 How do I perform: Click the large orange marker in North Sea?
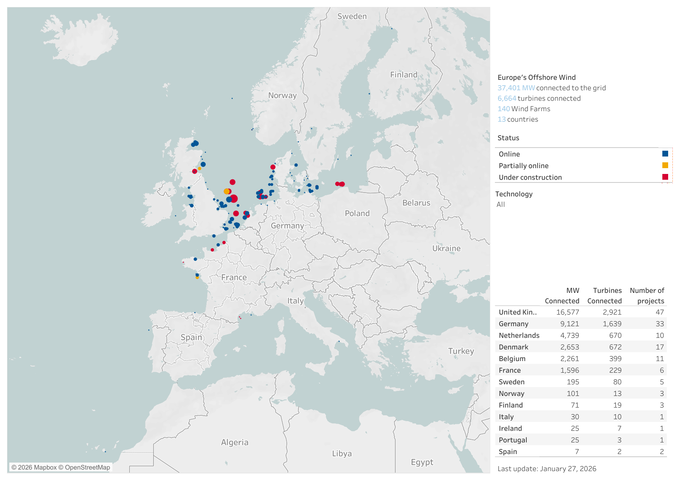[x=227, y=191]
